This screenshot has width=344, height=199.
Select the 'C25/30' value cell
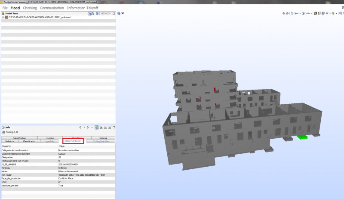point(87,154)
